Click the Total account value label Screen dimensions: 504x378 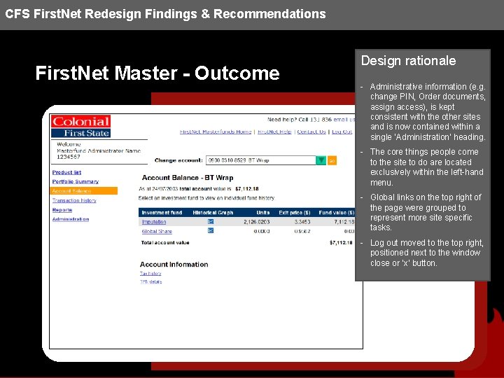(165, 243)
